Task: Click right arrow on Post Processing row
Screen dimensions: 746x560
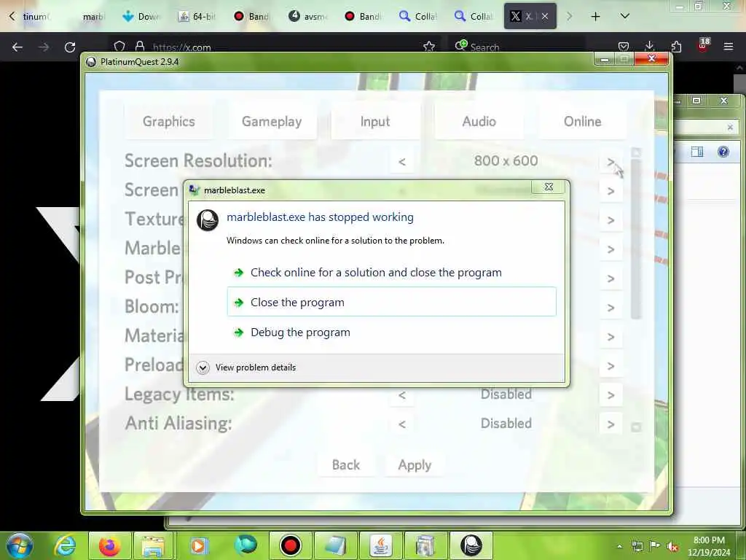Action: click(x=611, y=278)
